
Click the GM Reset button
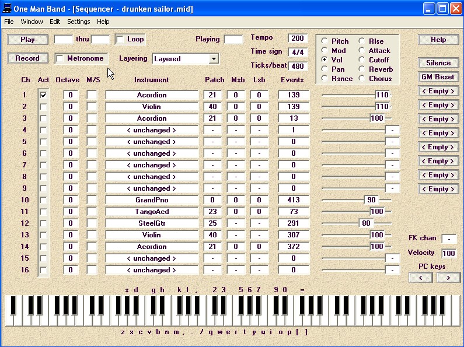point(438,77)
